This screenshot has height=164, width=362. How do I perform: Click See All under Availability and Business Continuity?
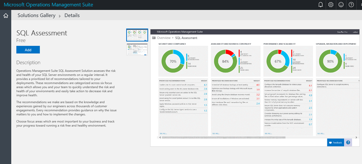pos(215,133)
